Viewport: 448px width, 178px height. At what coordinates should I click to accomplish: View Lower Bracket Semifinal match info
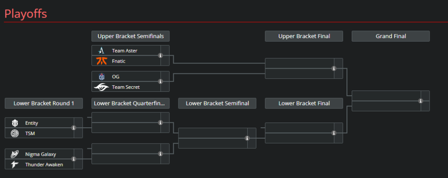point(247,138)
